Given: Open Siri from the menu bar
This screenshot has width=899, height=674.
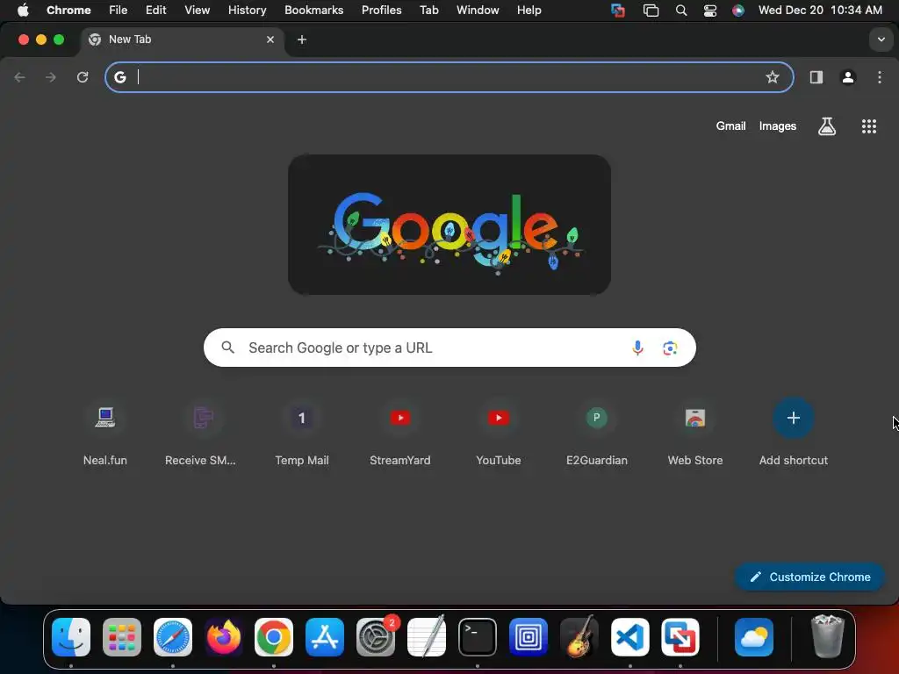Looking at the screenshot, I should point(737,10).
